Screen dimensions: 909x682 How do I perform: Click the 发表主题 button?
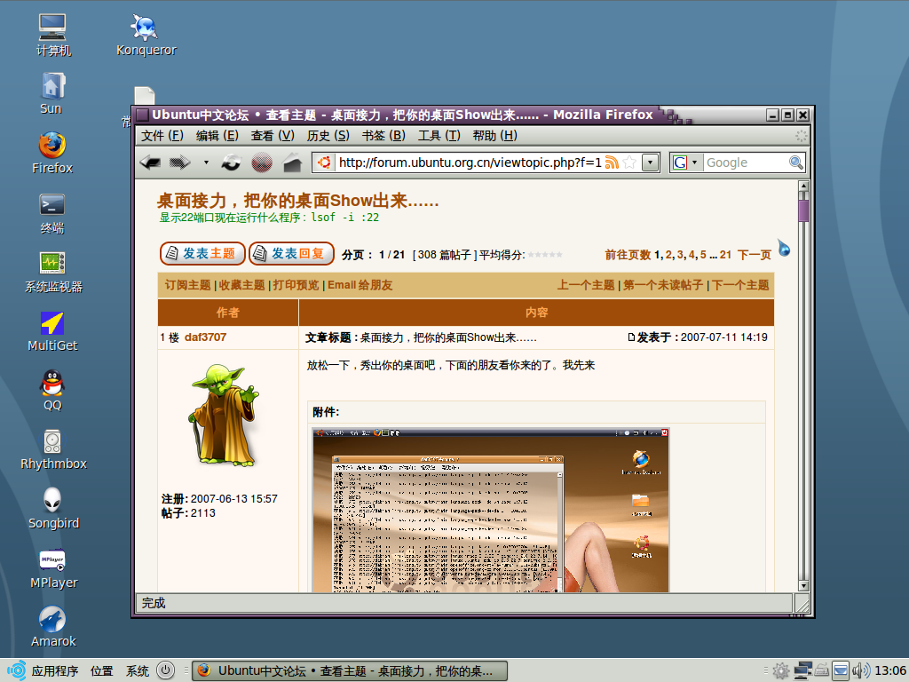[202, 253]
